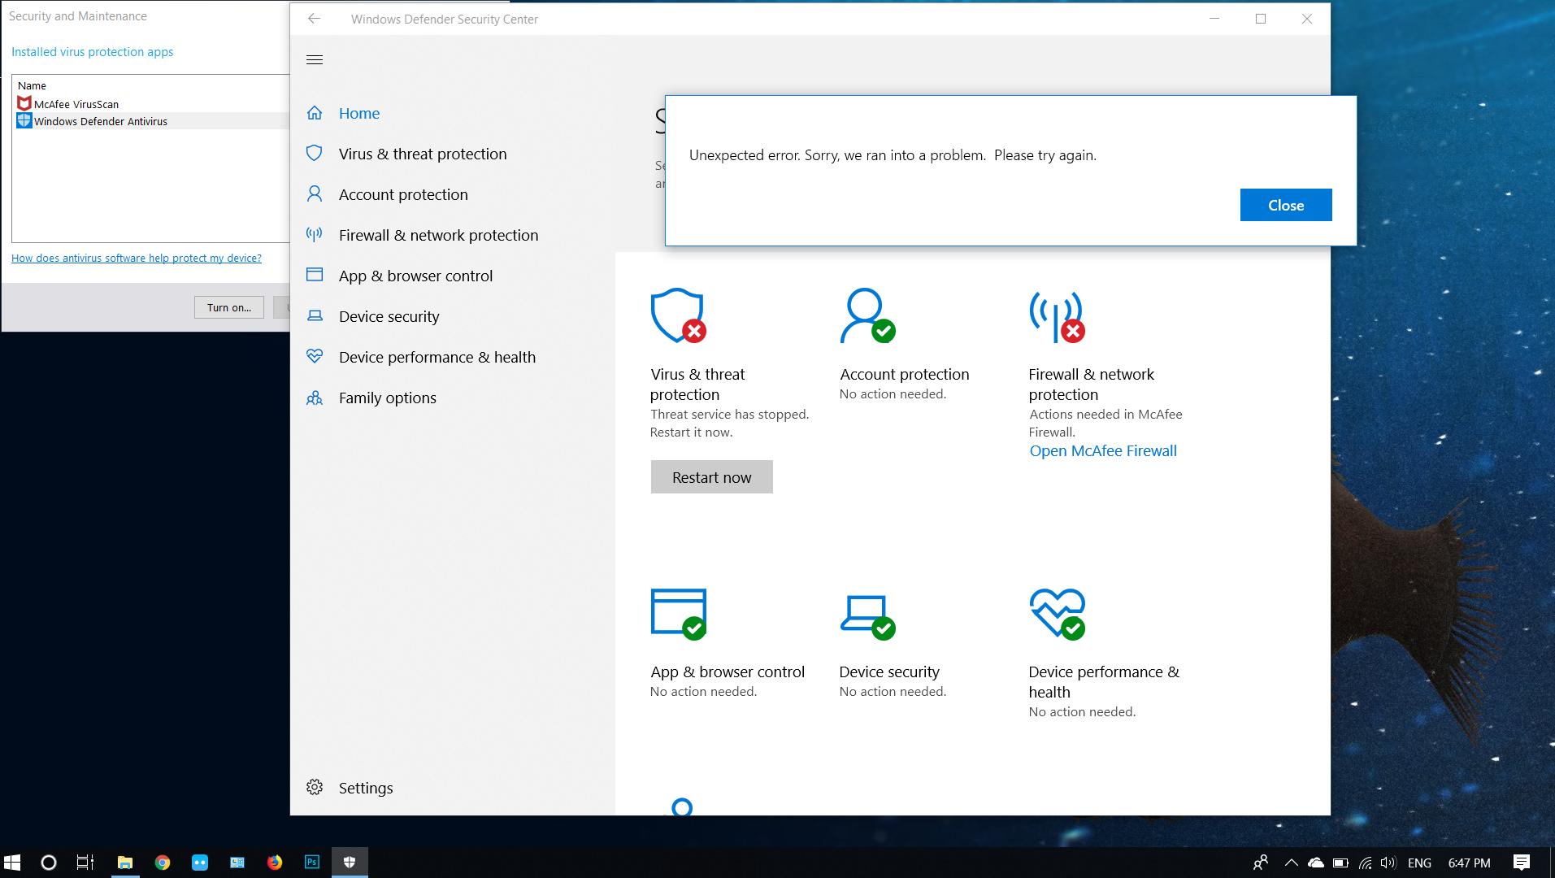Image resolution: width=1555 pixels, height=878 pixels.
Task: Click the family icon beside Family options
Action: [315, 398]
